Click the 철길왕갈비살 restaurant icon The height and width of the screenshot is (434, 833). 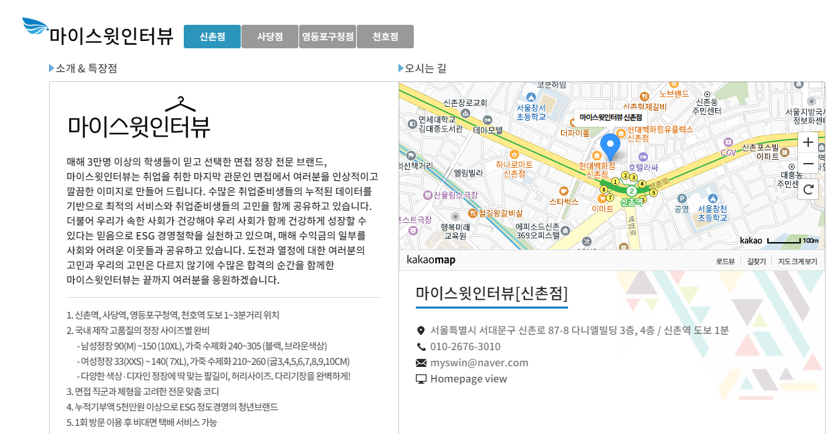[x=473, y=213]
